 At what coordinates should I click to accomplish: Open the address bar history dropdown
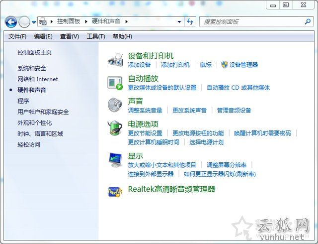pos(179,22)
